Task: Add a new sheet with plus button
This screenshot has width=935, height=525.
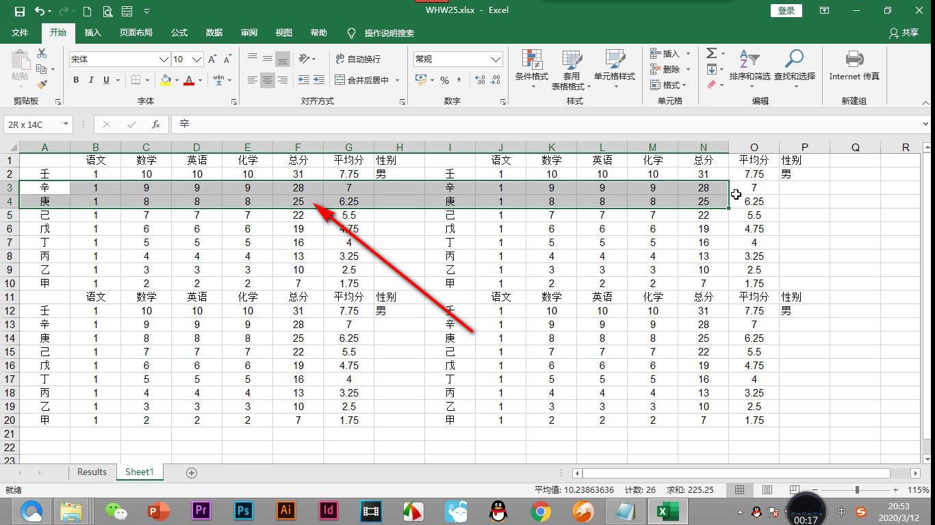Action: pyautogui.click(x=192, y=472)
